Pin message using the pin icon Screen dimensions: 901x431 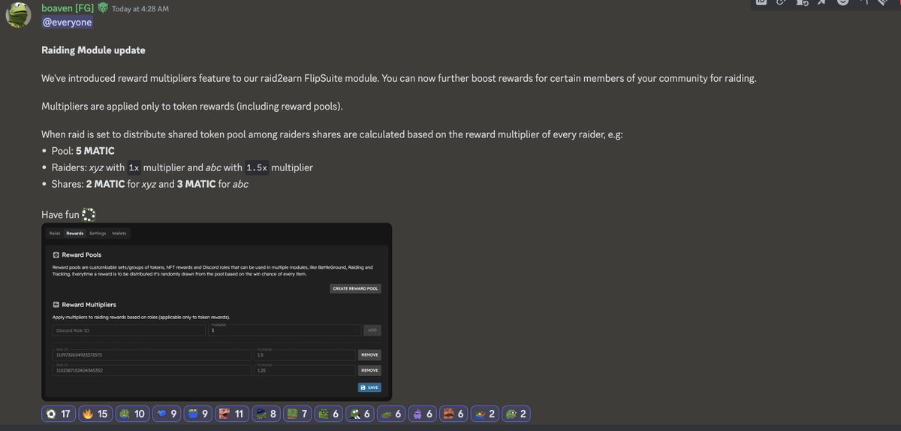coord(821,2)
